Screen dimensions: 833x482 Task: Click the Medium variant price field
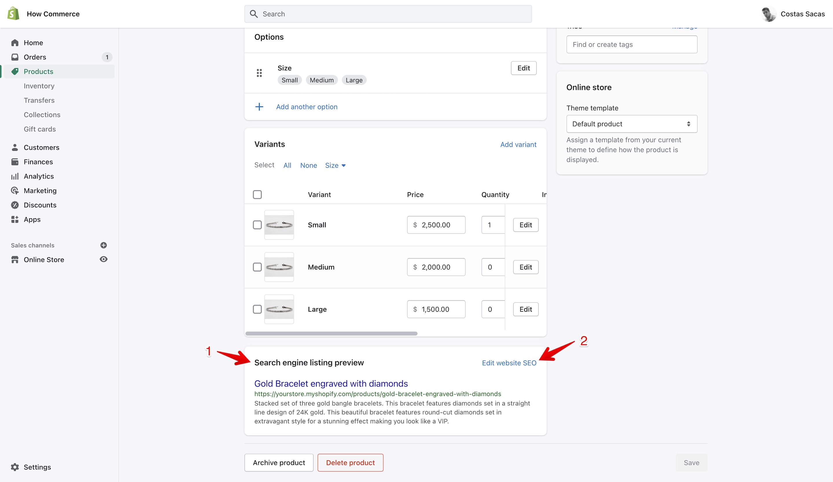pos(436,267)
